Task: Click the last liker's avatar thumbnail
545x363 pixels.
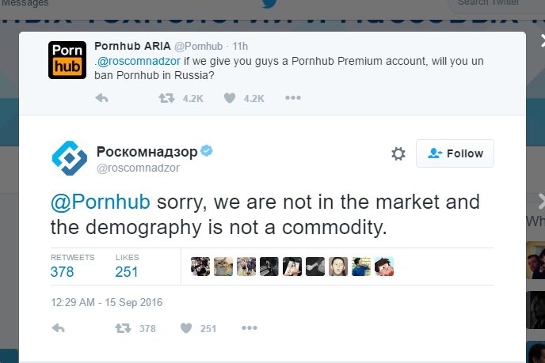Action: 385,267
